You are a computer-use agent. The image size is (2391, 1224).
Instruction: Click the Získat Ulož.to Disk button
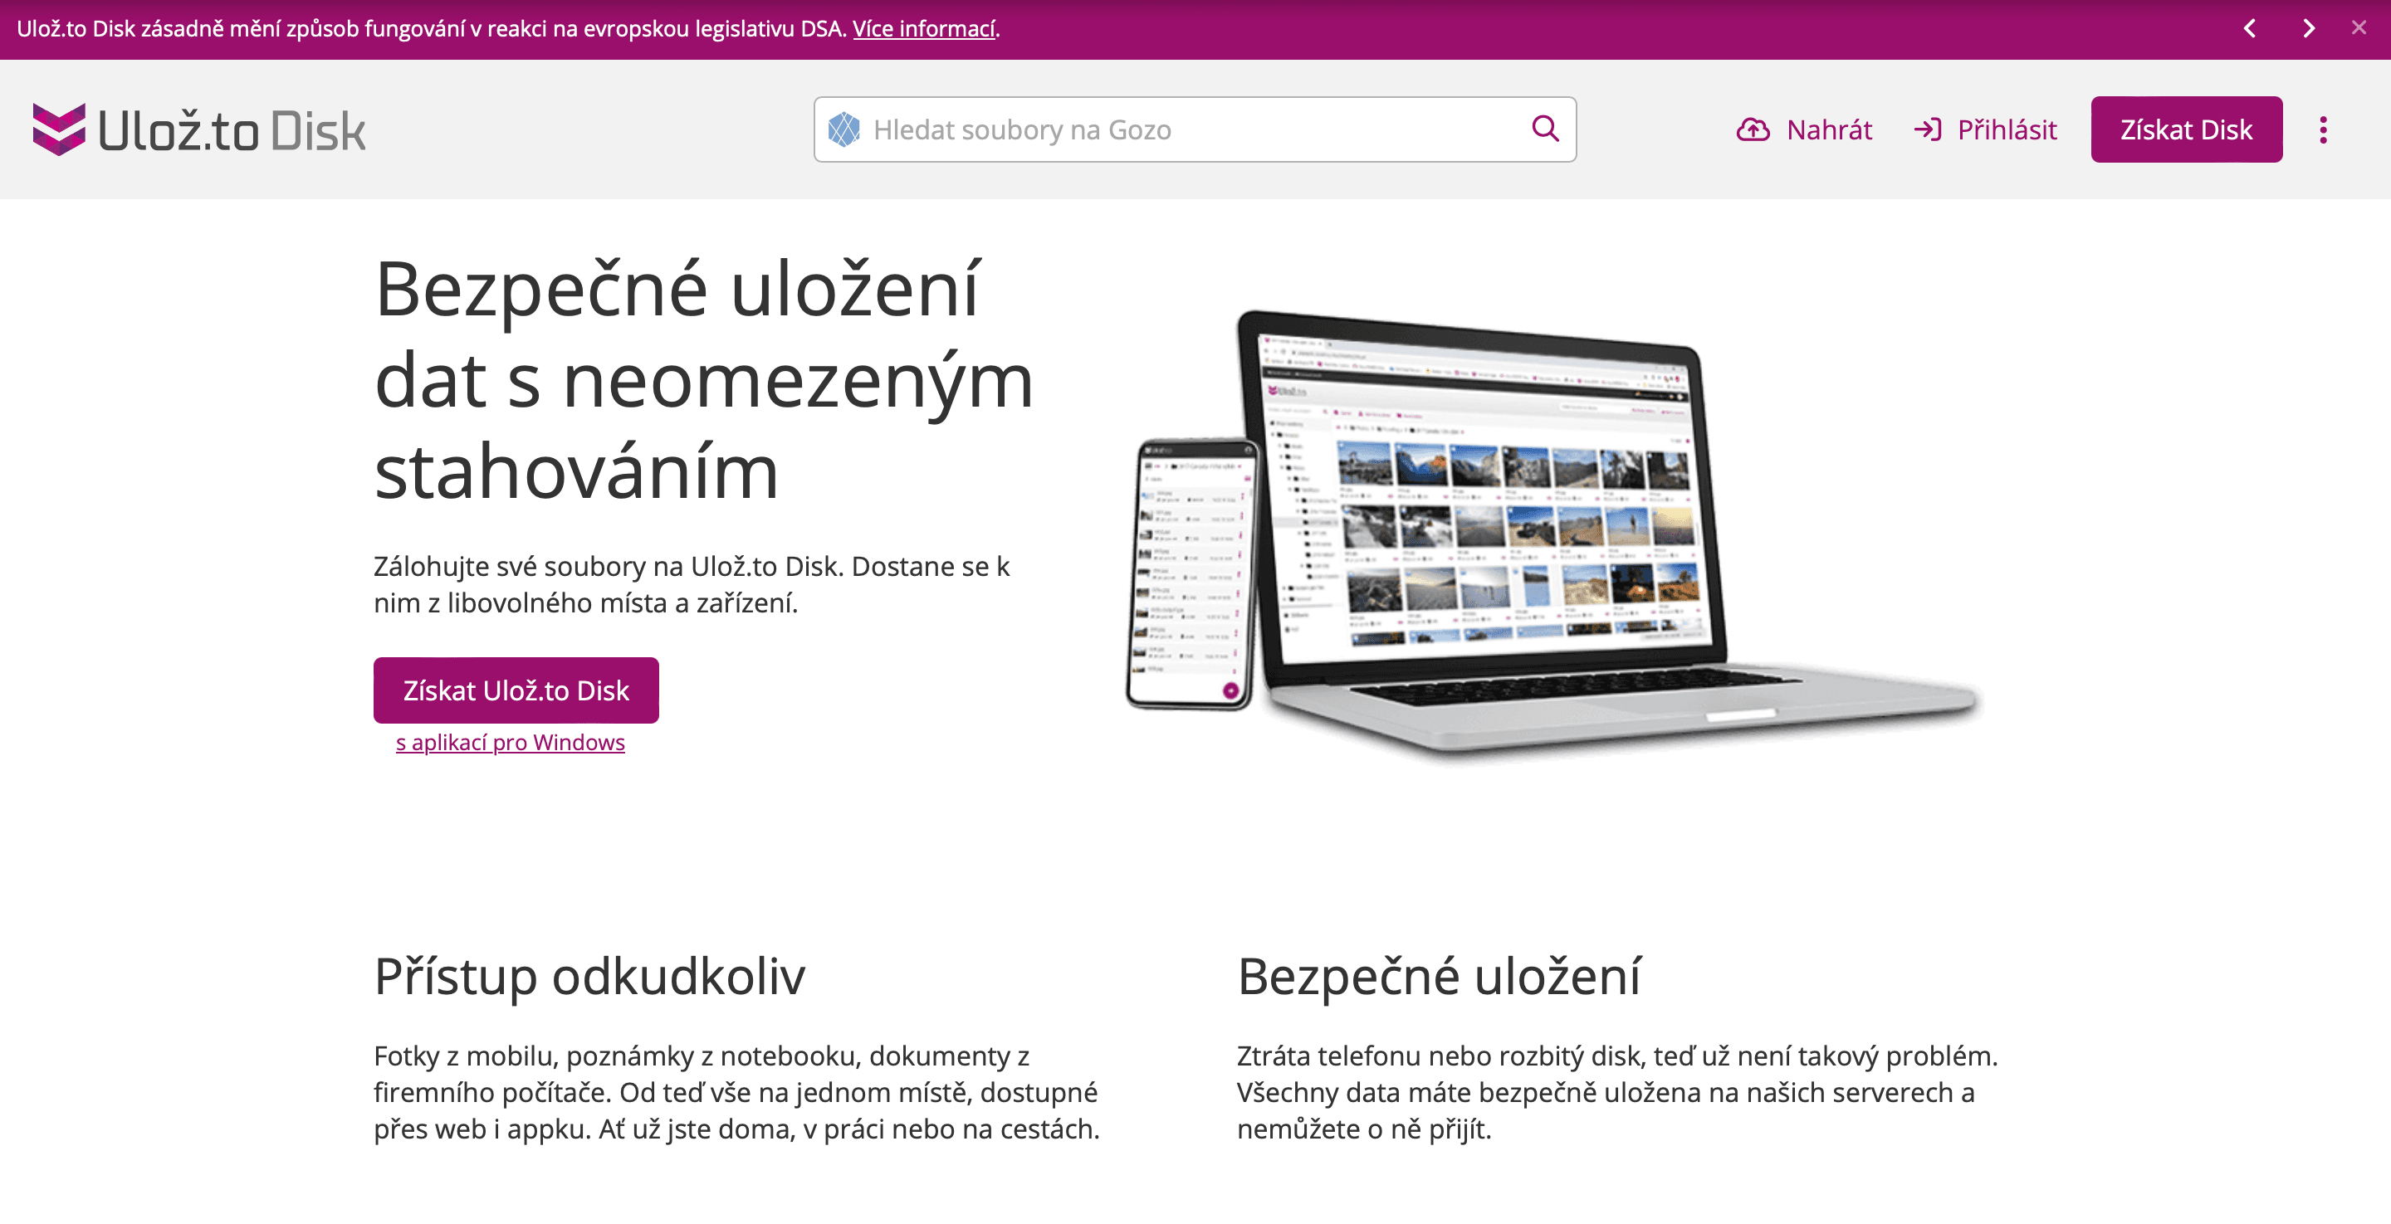516,690
